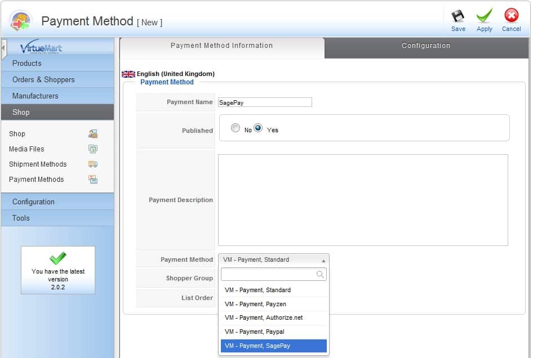Click the Media Files link
The image size is (533, 358).
26,149
